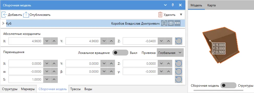Toggle Сборочная модель / Структуры switch

tap(228, 85)
